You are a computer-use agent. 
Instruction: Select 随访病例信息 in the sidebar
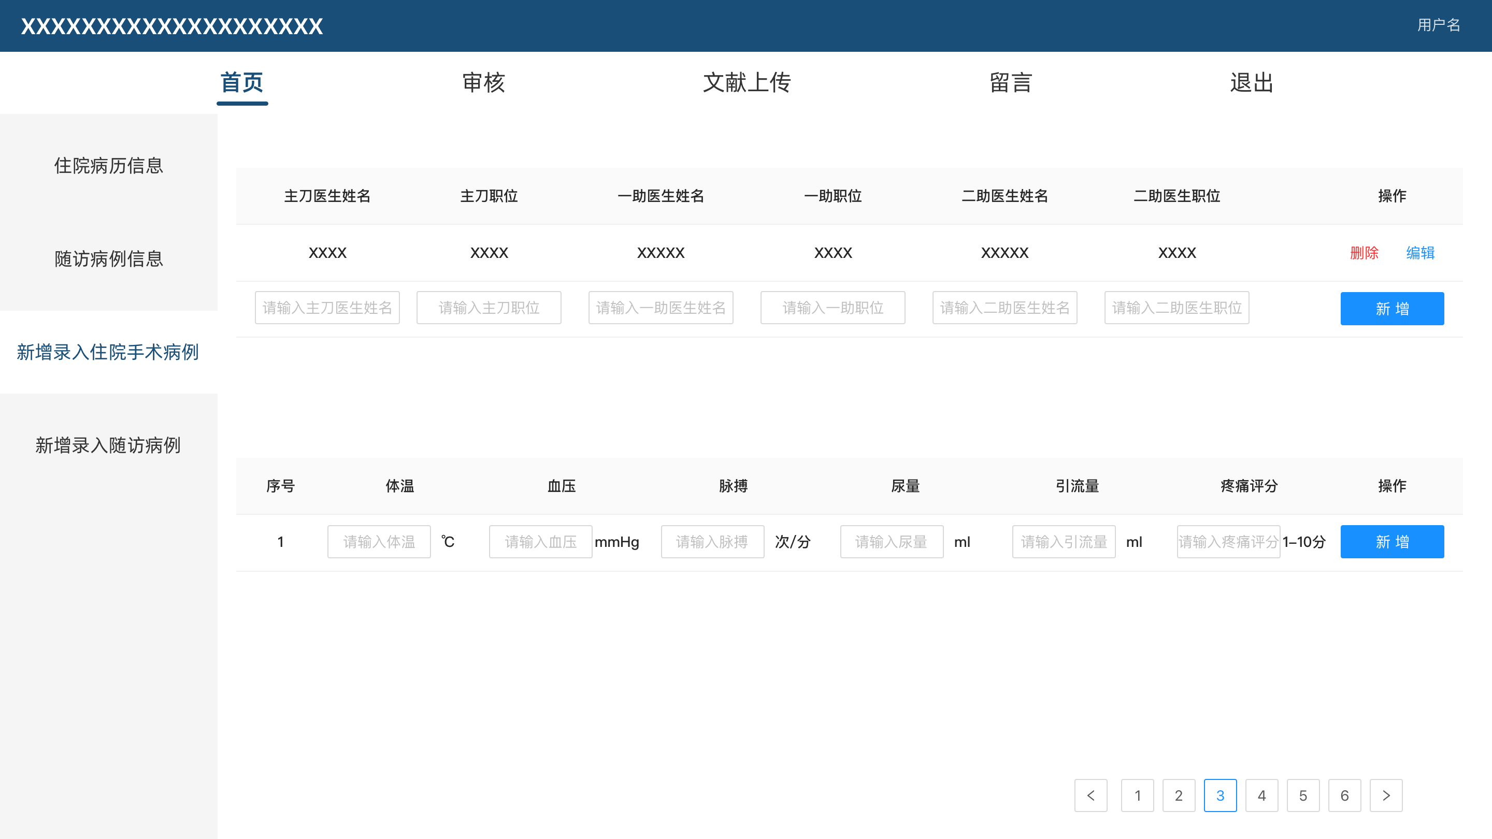pos(109,259)
